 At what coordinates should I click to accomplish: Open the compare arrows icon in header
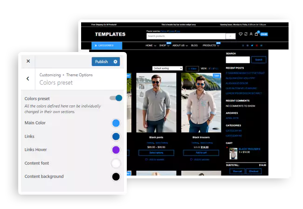pos(246,34)
